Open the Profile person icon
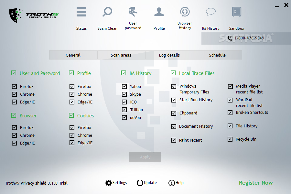291x194 pixels. (x=159, y=12)
